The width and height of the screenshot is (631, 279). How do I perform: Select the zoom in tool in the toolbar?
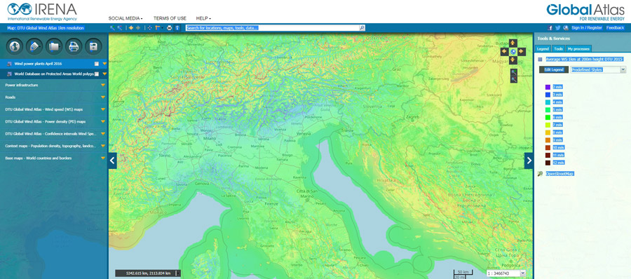click(113, 28)
